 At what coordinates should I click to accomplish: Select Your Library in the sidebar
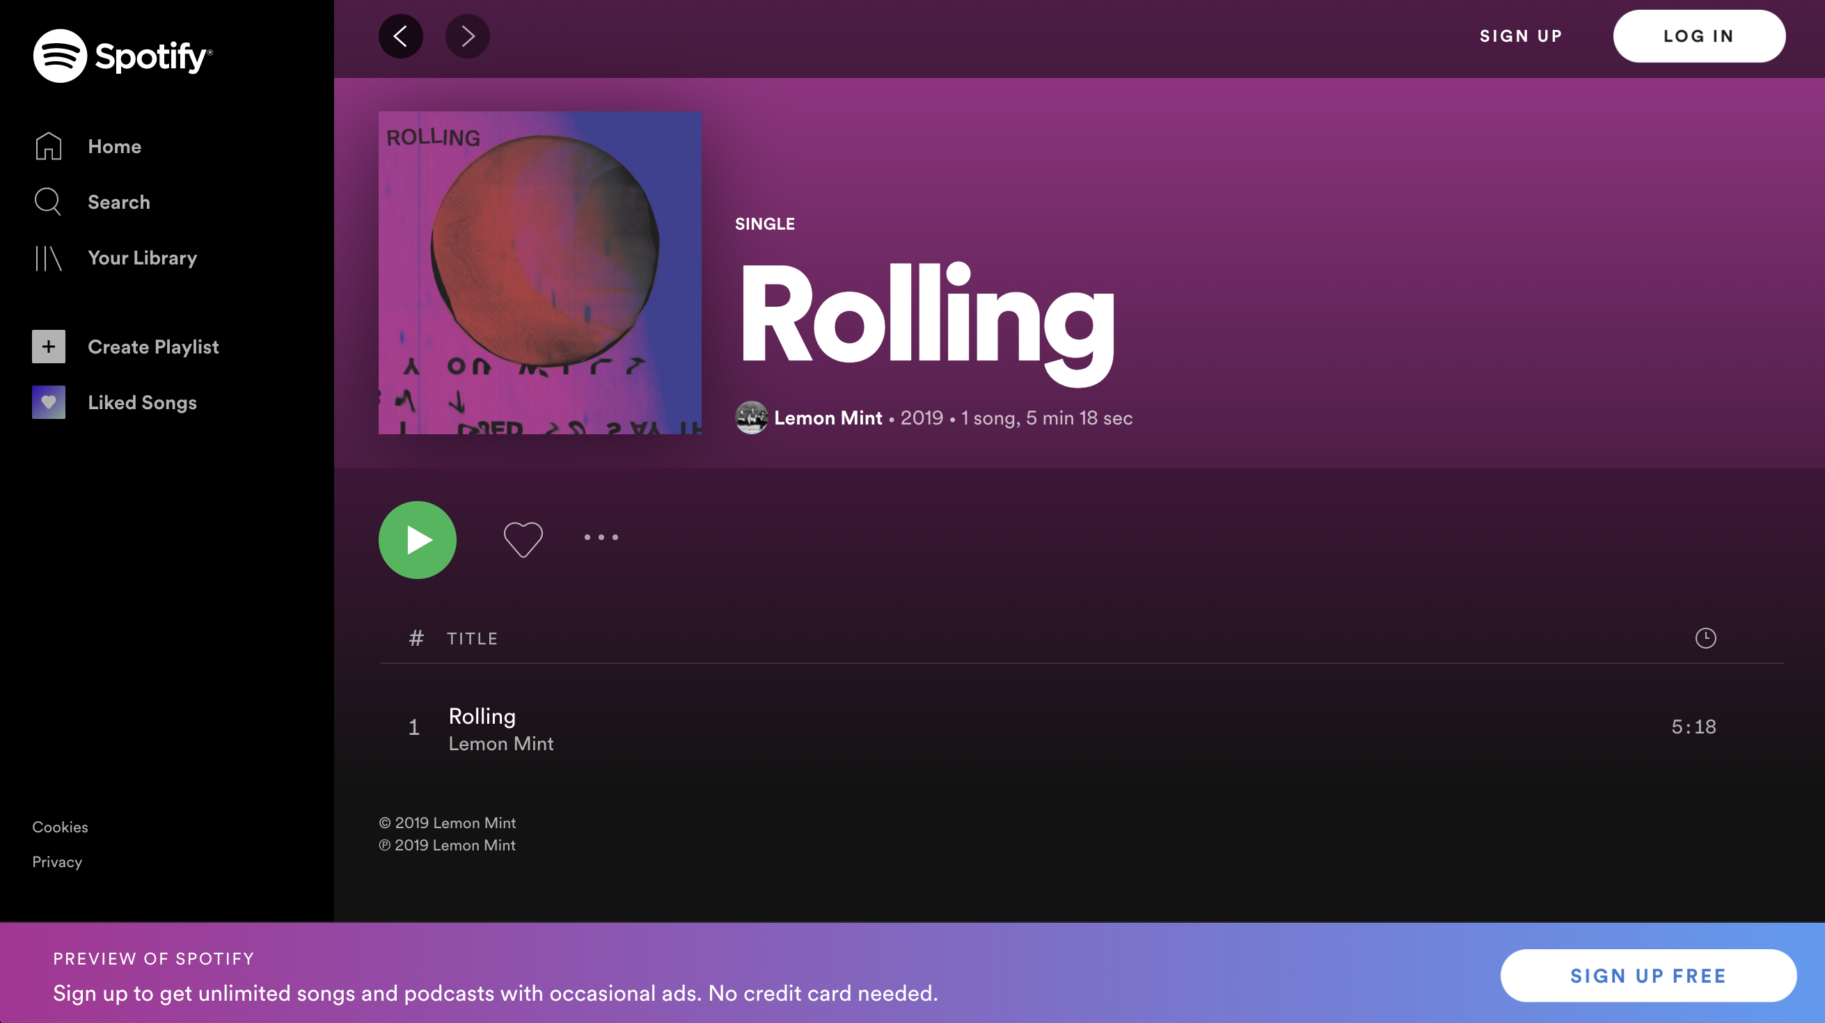pyautogui.click(x=143, y=258)
